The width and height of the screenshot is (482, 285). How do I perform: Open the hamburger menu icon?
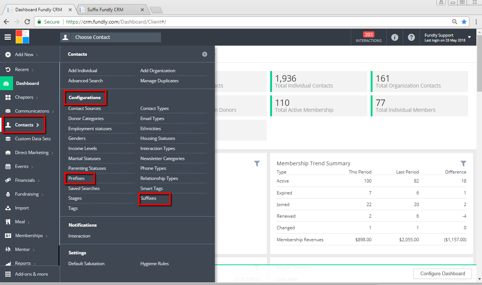point(7,37)
